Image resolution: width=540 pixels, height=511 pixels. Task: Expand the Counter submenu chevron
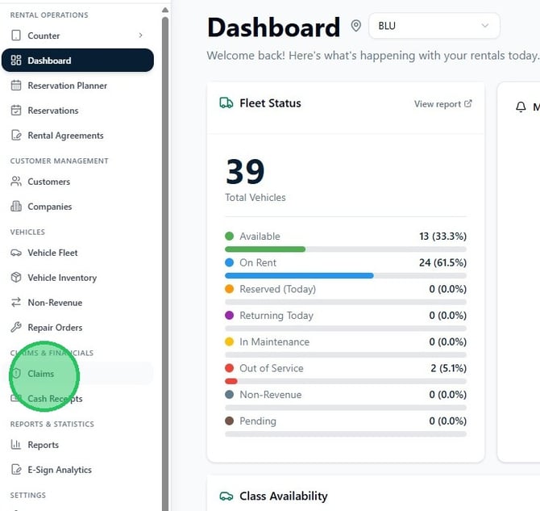(x=140, y=36)
